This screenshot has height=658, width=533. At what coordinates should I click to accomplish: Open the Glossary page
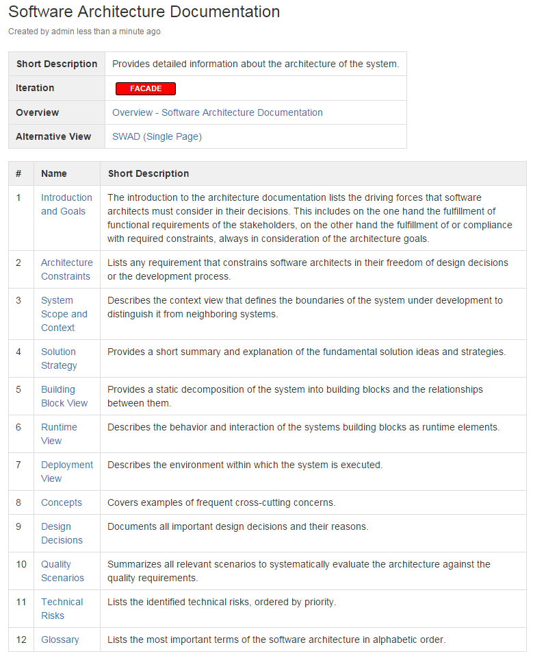(x=60, y=639)
